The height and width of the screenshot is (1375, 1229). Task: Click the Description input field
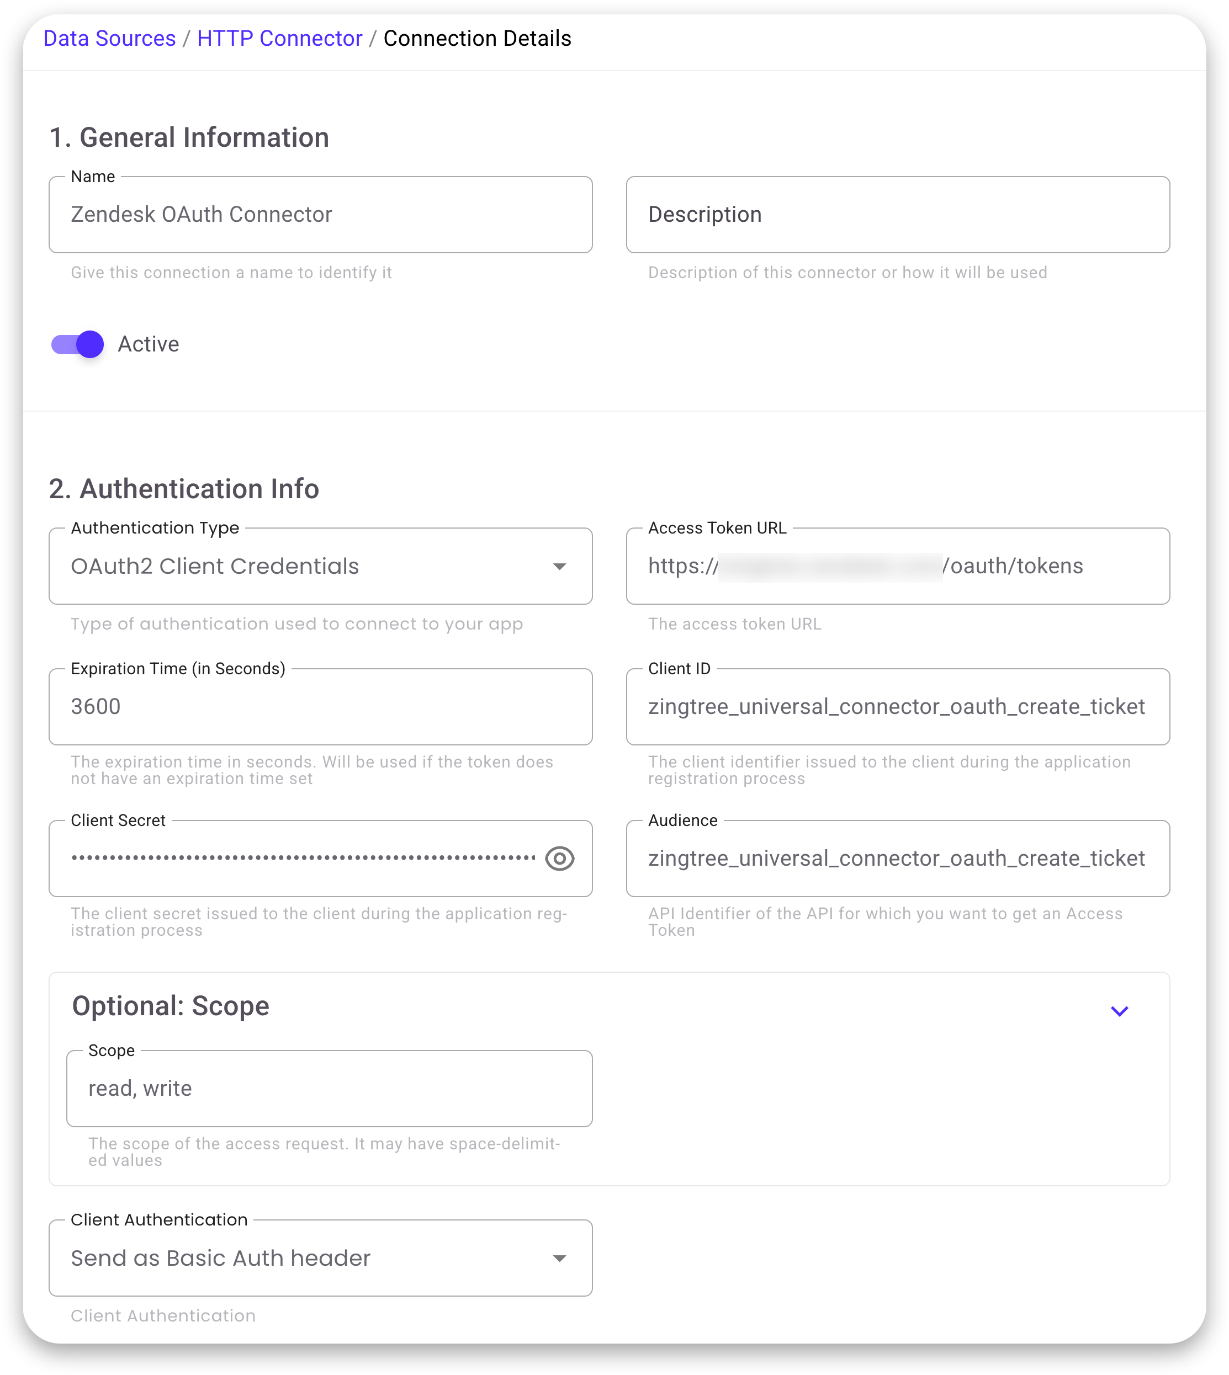coord(897,215)
